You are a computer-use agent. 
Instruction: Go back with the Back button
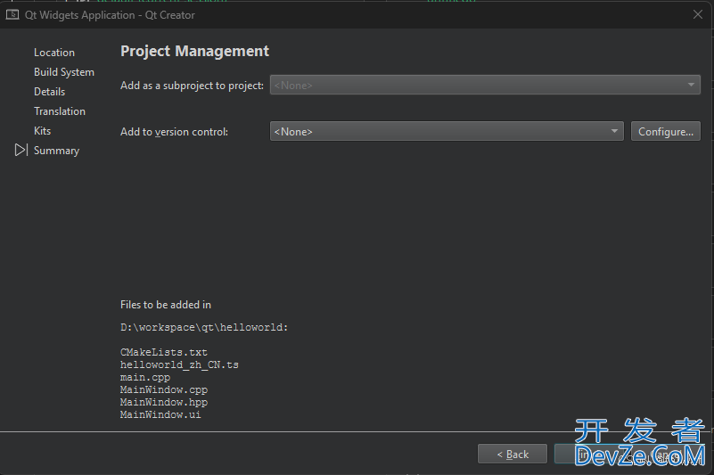click(x=513, y=454)
